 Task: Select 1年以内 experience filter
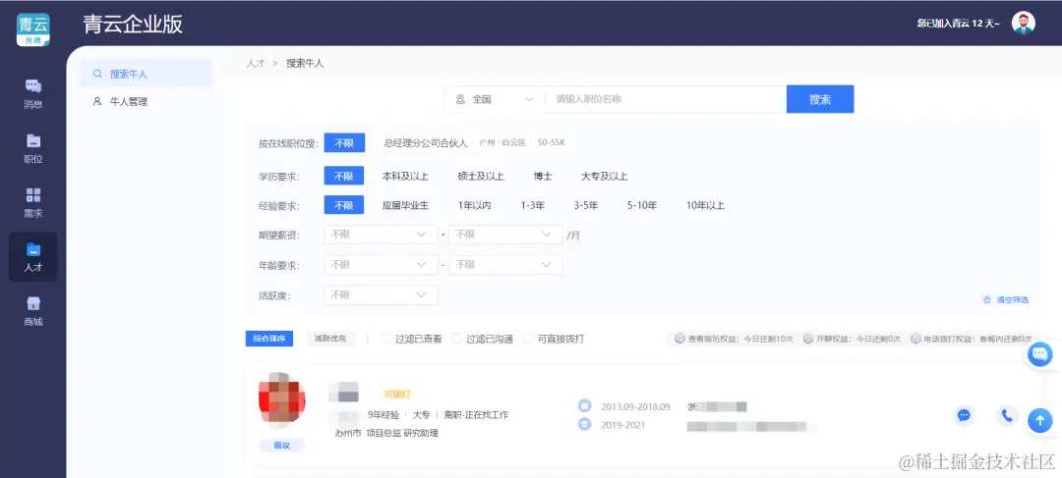(474, 205)
